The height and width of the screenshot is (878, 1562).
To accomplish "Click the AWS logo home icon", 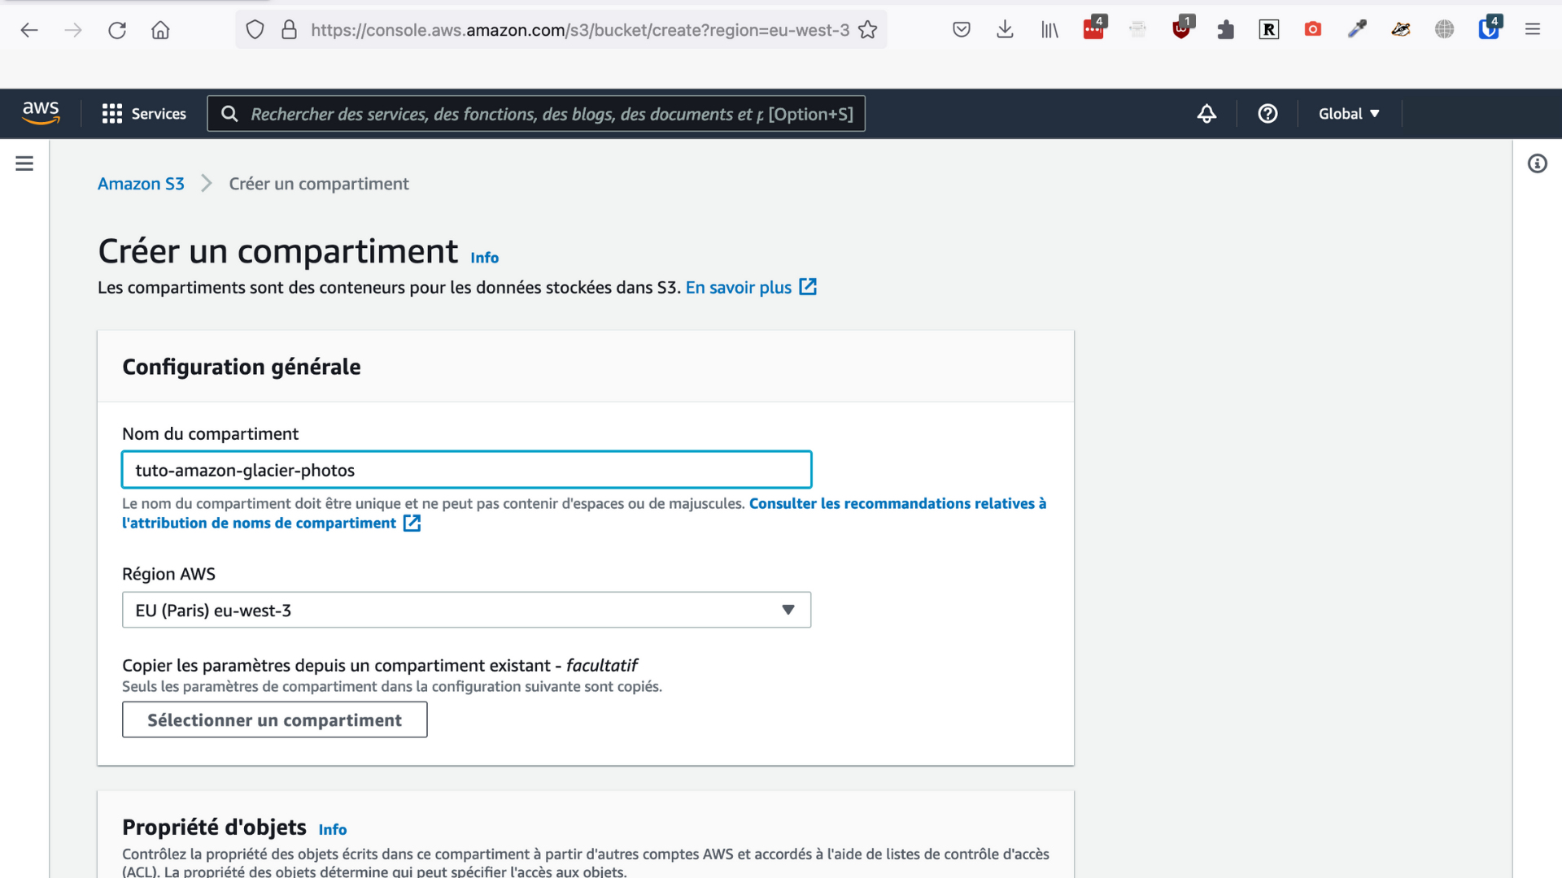I will click(x=41, y=113).
